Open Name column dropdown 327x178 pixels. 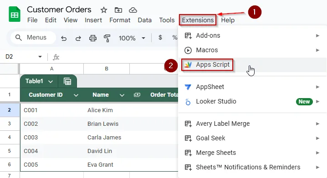point(122,95)
